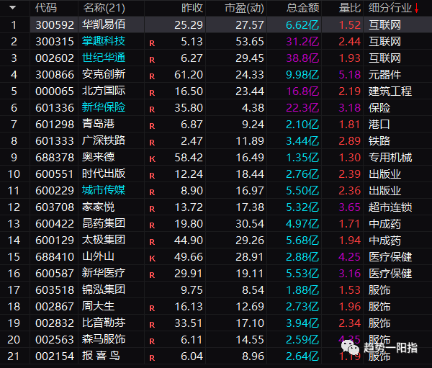Select stock name 城市传媒
This screenshot has width=432, height=368.
(x=104, y=190)
